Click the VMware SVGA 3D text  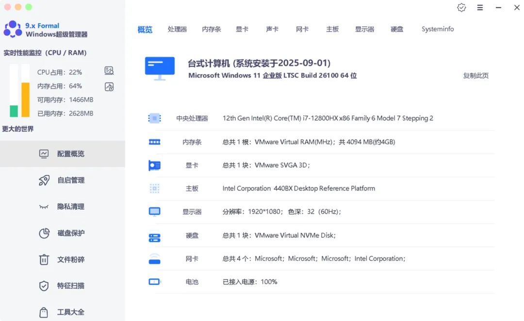pos(266,165)
